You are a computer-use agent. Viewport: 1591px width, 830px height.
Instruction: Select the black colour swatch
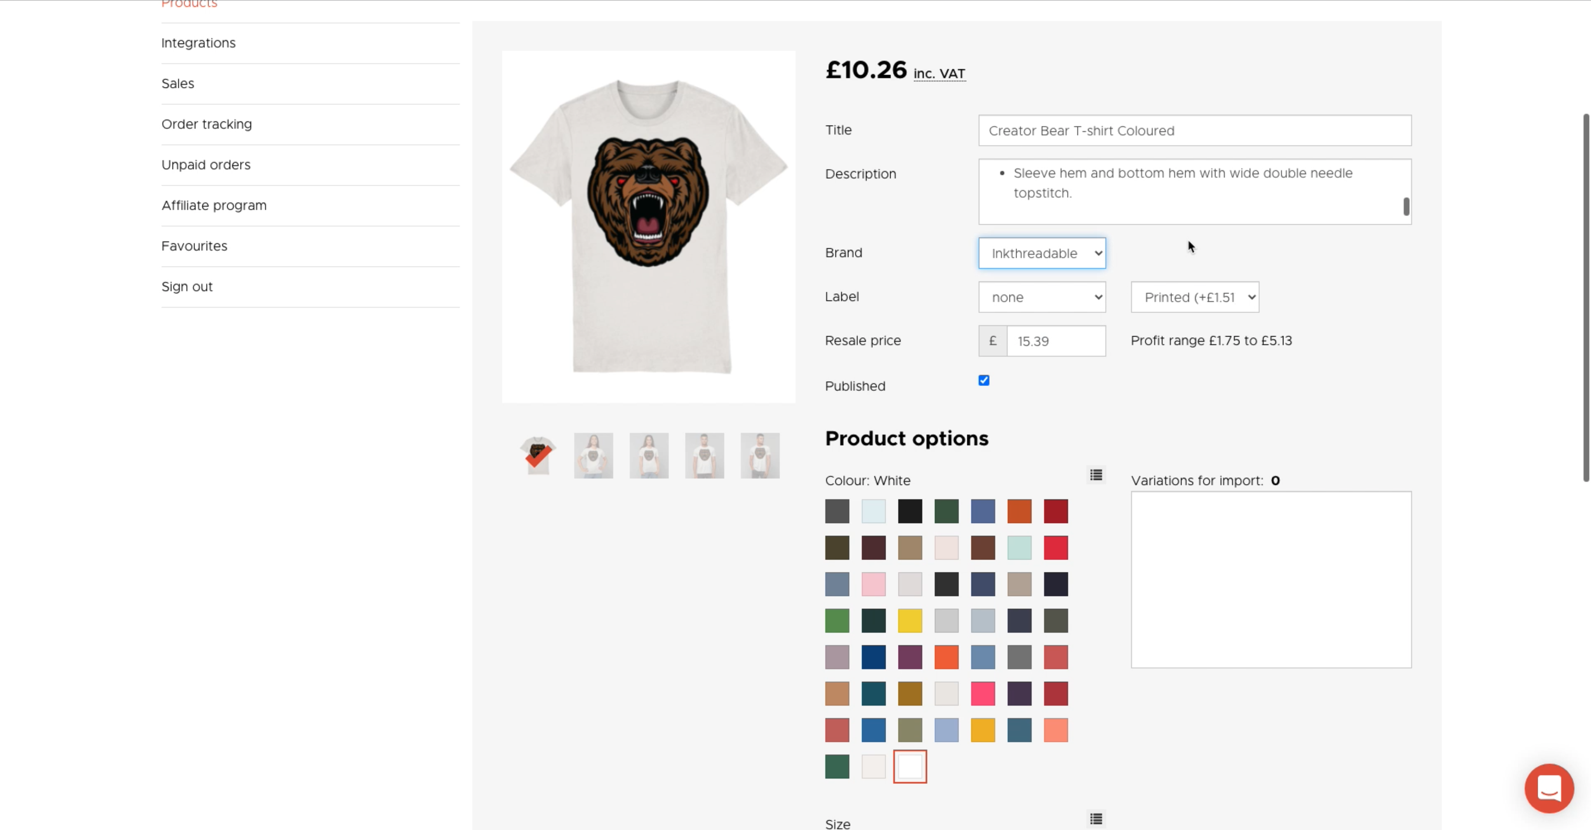(910, 511)
